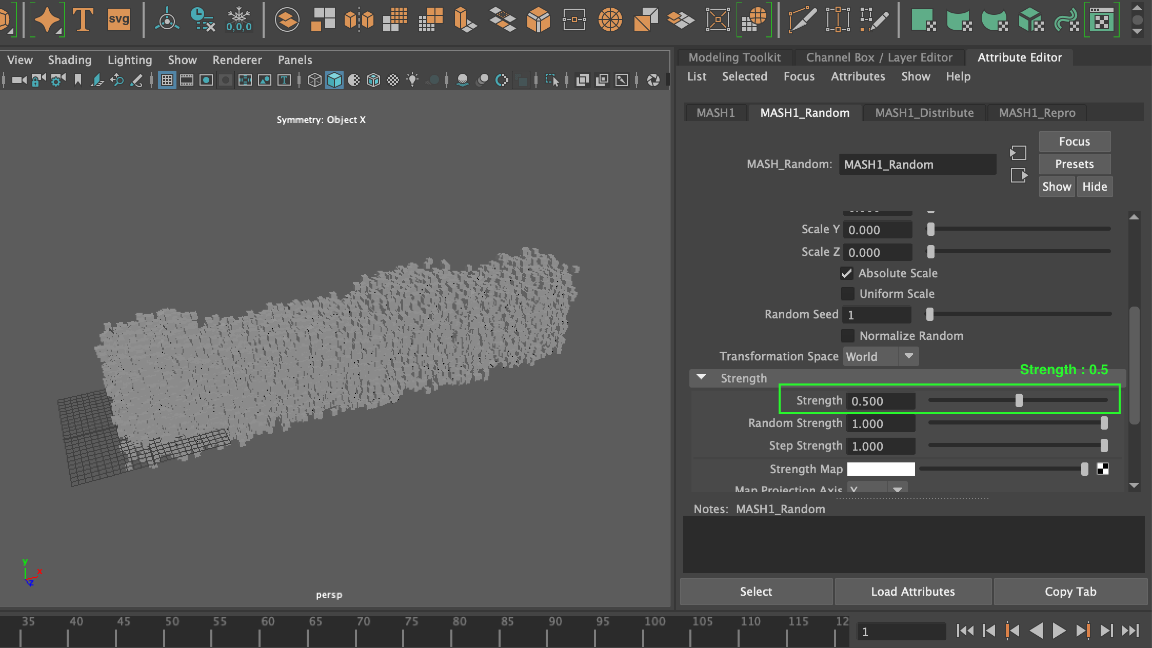
Task: Select the Curve Warp tool on the shelf
Action: (x=1067, y=19)
